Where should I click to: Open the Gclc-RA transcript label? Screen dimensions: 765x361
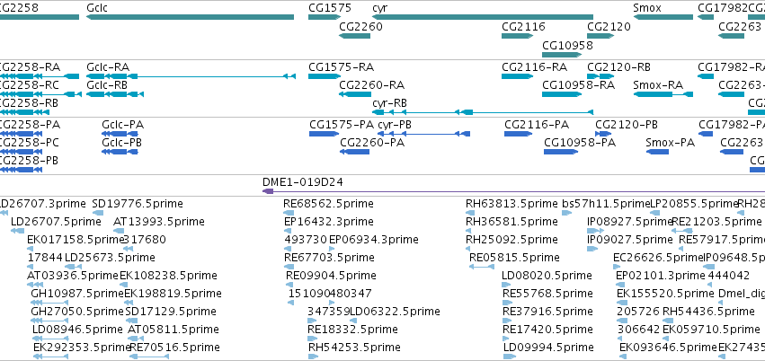108,67
